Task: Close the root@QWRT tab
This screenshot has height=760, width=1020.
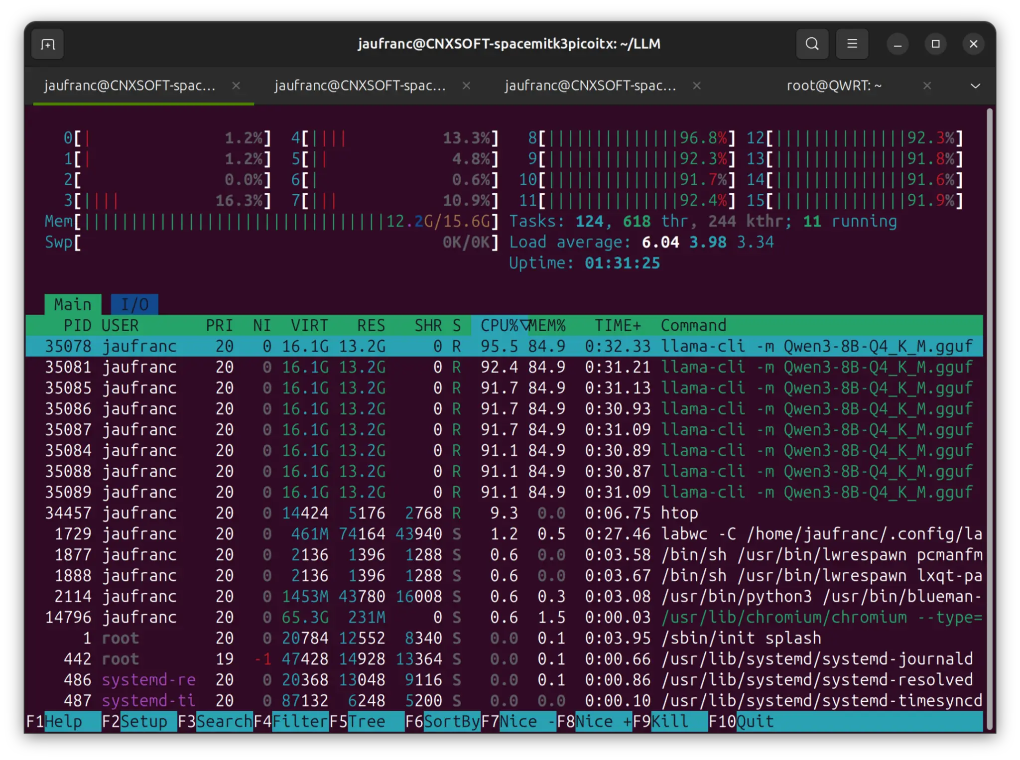Action: [x=927, y=86]
